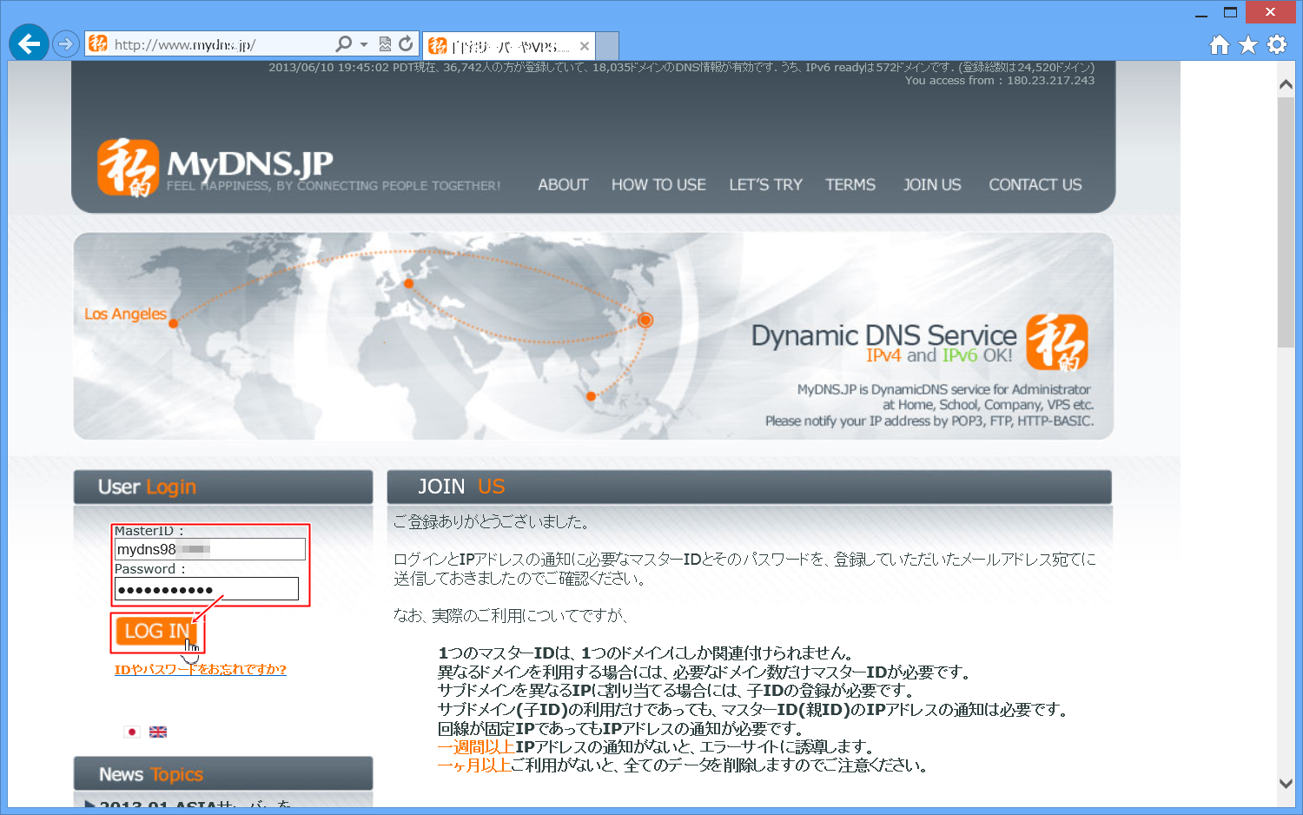Expand the address bar autocomplete dropdown arrow

pos(364,44)
